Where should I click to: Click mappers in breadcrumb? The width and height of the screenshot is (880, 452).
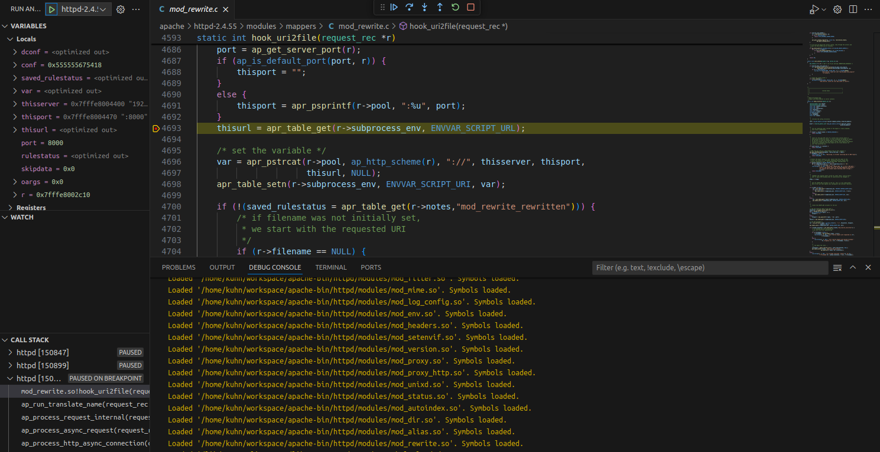pyautogui.click(x=301, y=26)
